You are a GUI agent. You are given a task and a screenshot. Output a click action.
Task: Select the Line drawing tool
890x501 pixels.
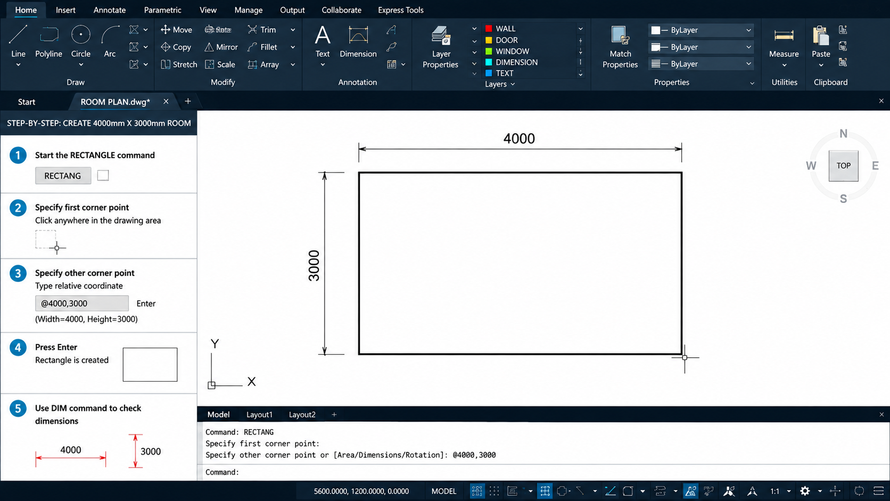click(18, 41)
